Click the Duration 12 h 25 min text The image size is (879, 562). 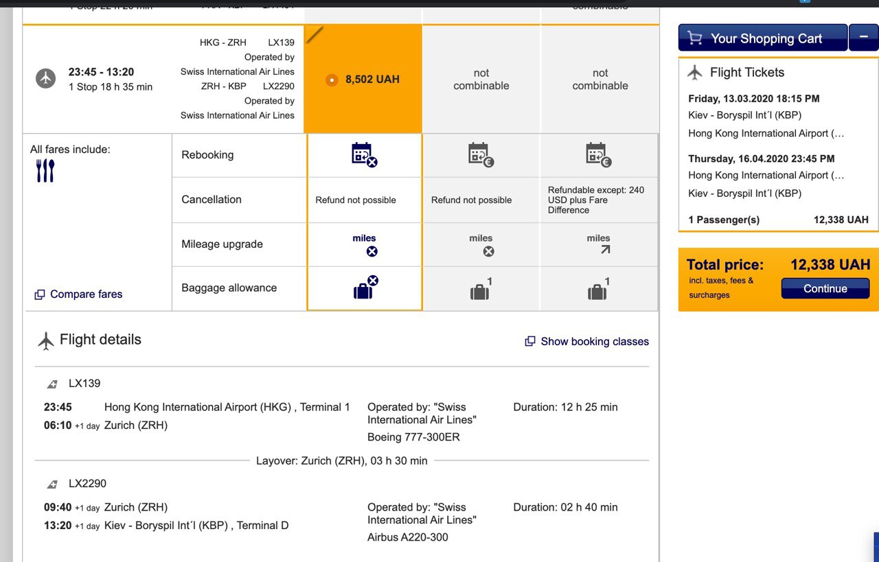(565, 408)
